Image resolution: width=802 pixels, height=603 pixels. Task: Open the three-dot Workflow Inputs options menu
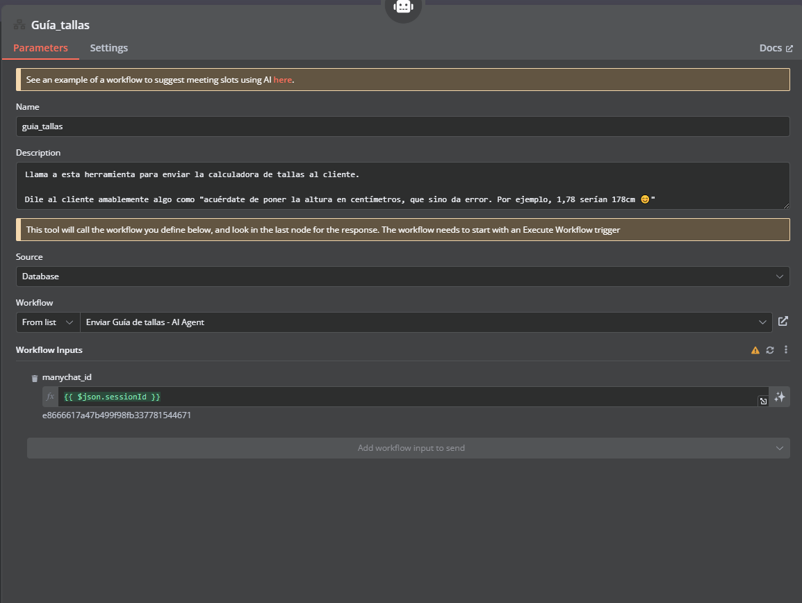785,350
